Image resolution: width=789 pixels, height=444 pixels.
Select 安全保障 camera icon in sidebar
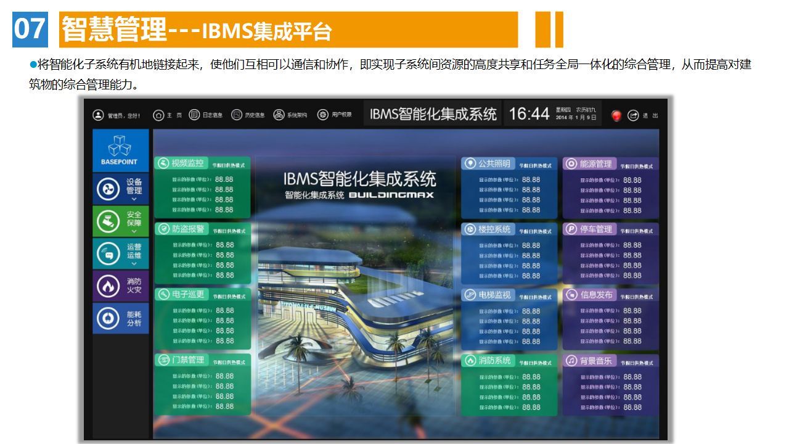pyautogui.click(x=107, y=220)
